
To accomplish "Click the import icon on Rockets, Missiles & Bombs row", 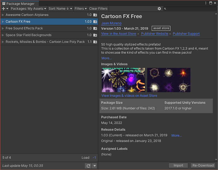I will point(95,42).
